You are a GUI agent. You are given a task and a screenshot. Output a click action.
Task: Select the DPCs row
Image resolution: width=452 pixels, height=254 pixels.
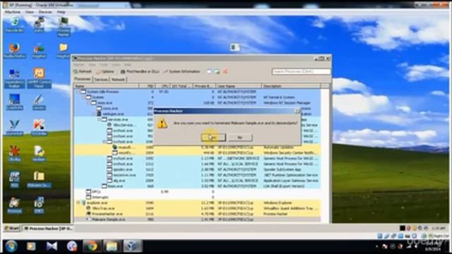tap(197, 192)
